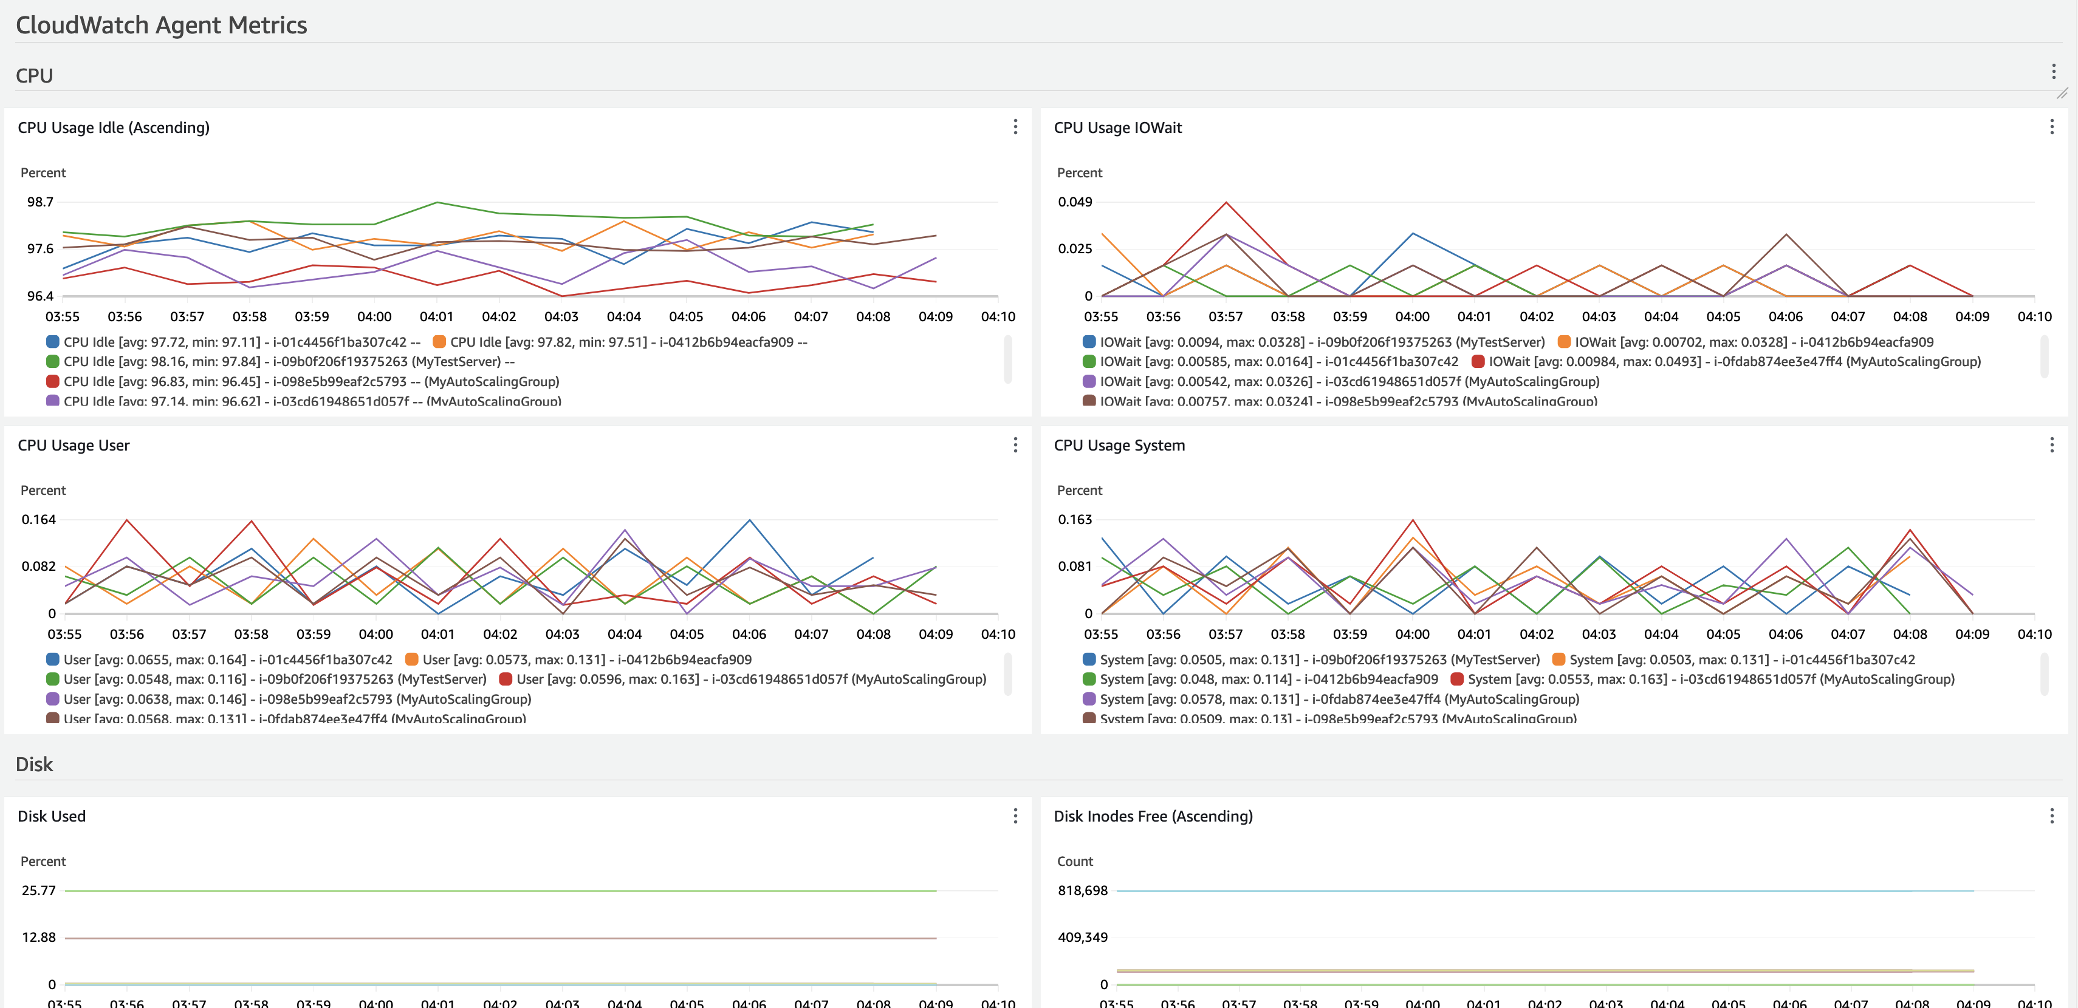This screenshot has width=2078, height=1008.
Task: Click the '0.164' axis value in CPU Usage User
Action: [39, 519]
